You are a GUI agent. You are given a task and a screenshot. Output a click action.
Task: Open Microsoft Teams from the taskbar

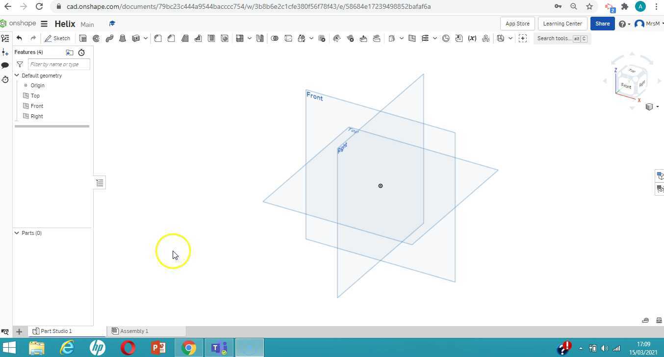[219, 348]
